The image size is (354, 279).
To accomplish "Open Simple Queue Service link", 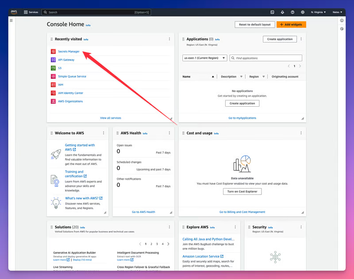I will tap(72, 76).
